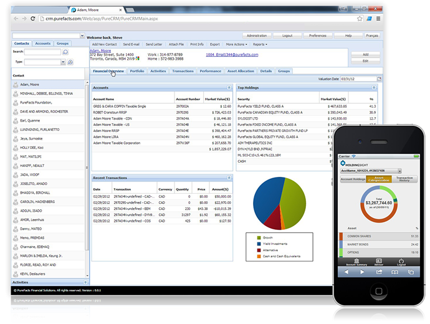Switch to the Activities tab
The image size is (430, 324).
[x=158, y=71]
